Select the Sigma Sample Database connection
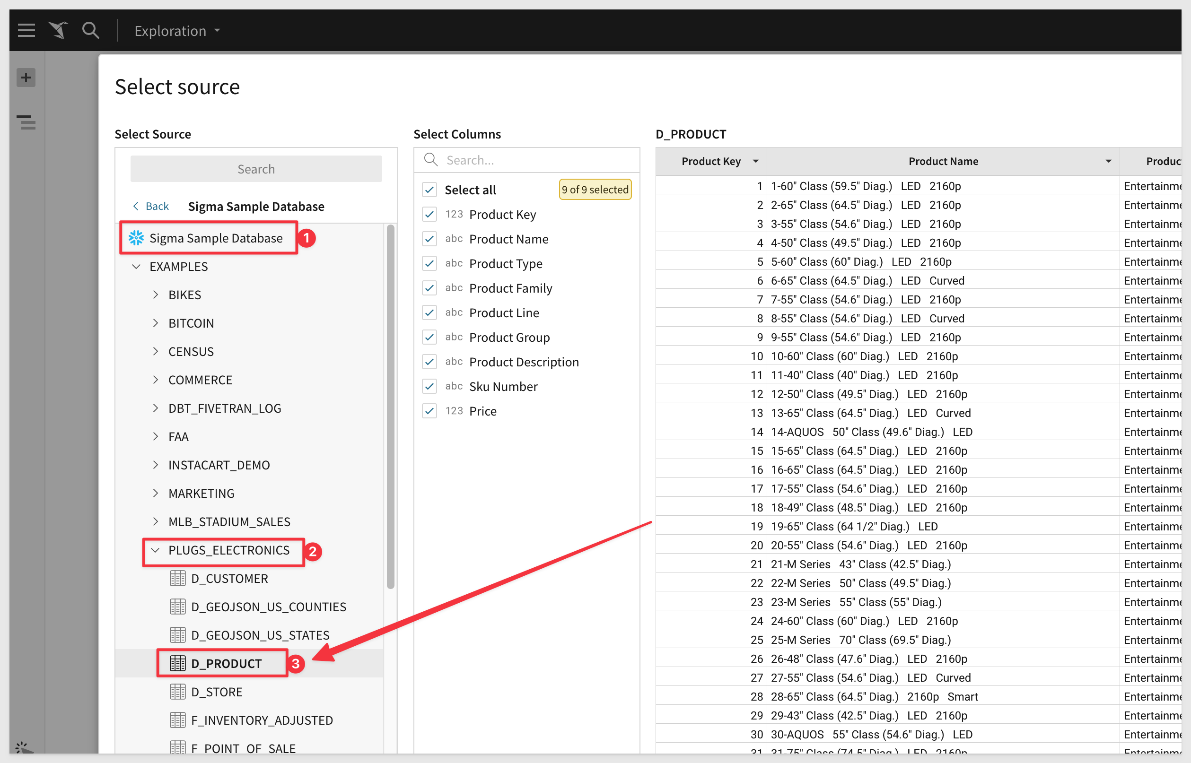 click(216, 238)
